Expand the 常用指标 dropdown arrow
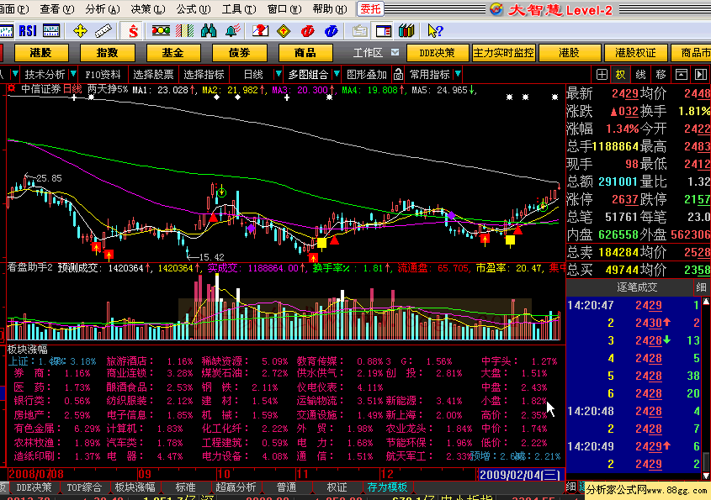Image resolution: width=711 pixels, height=500 pixels. click(x=458, y=74)
